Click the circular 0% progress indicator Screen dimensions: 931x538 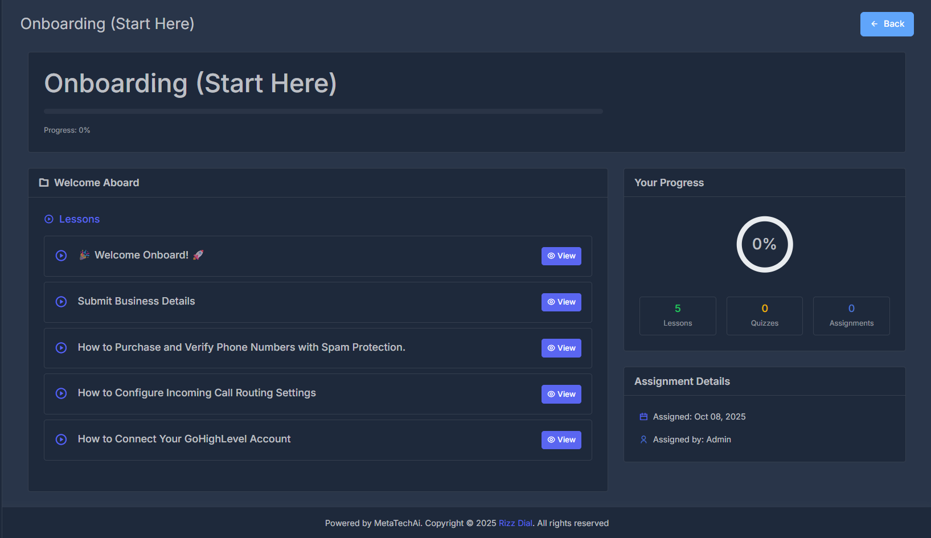[764, 244]
